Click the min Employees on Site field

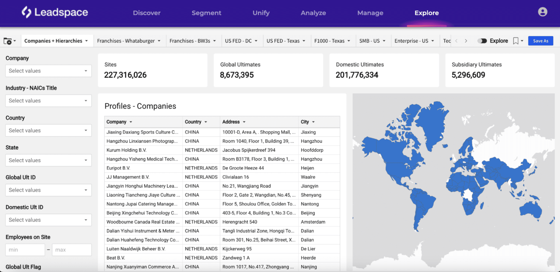[x=25, y=250]
